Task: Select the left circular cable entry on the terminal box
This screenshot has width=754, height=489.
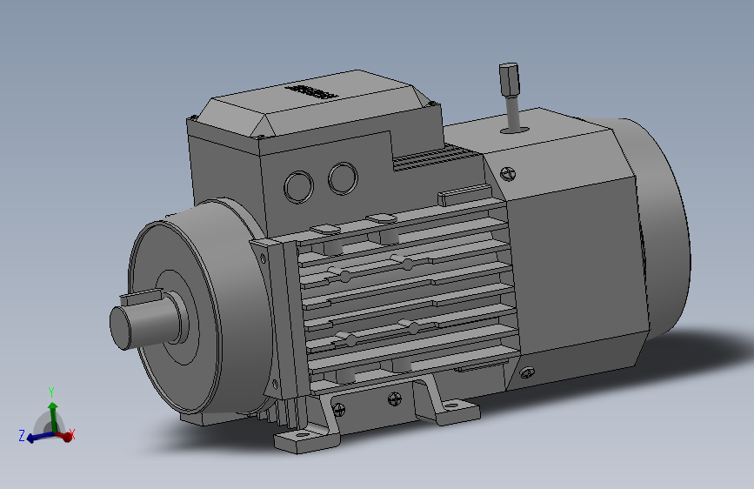Action: (298, 187)
